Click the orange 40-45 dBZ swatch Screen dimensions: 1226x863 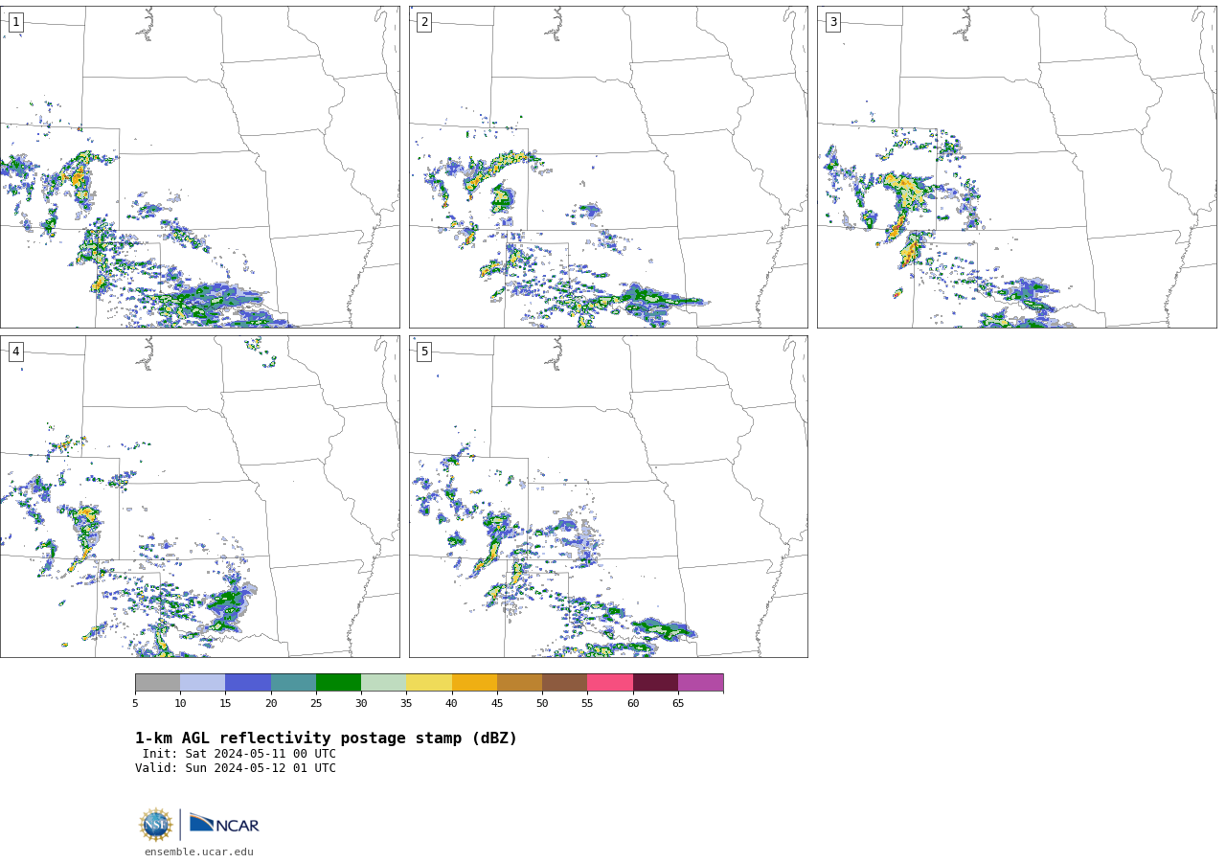pos(474,682)
